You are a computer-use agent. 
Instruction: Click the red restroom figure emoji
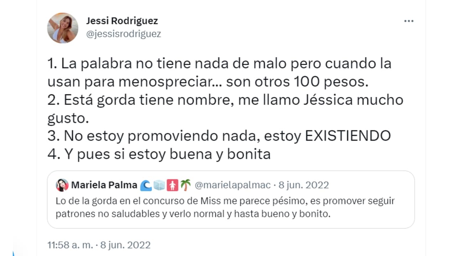coord(172,185)
